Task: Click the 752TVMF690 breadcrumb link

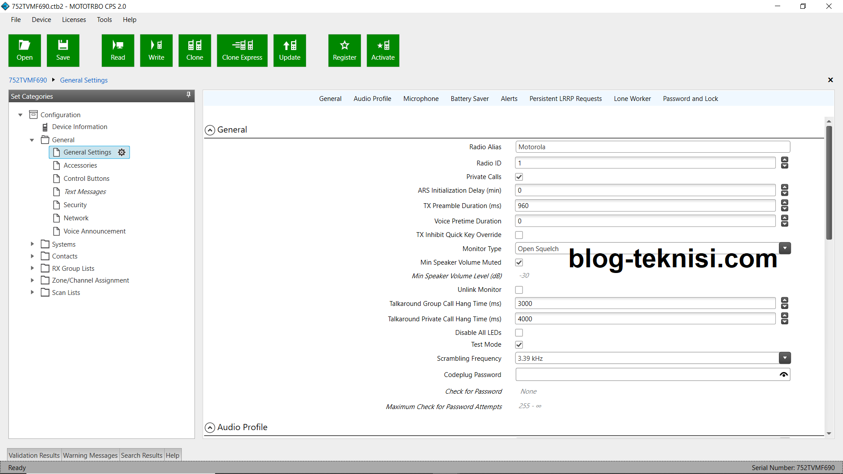Action: (28, 80)
